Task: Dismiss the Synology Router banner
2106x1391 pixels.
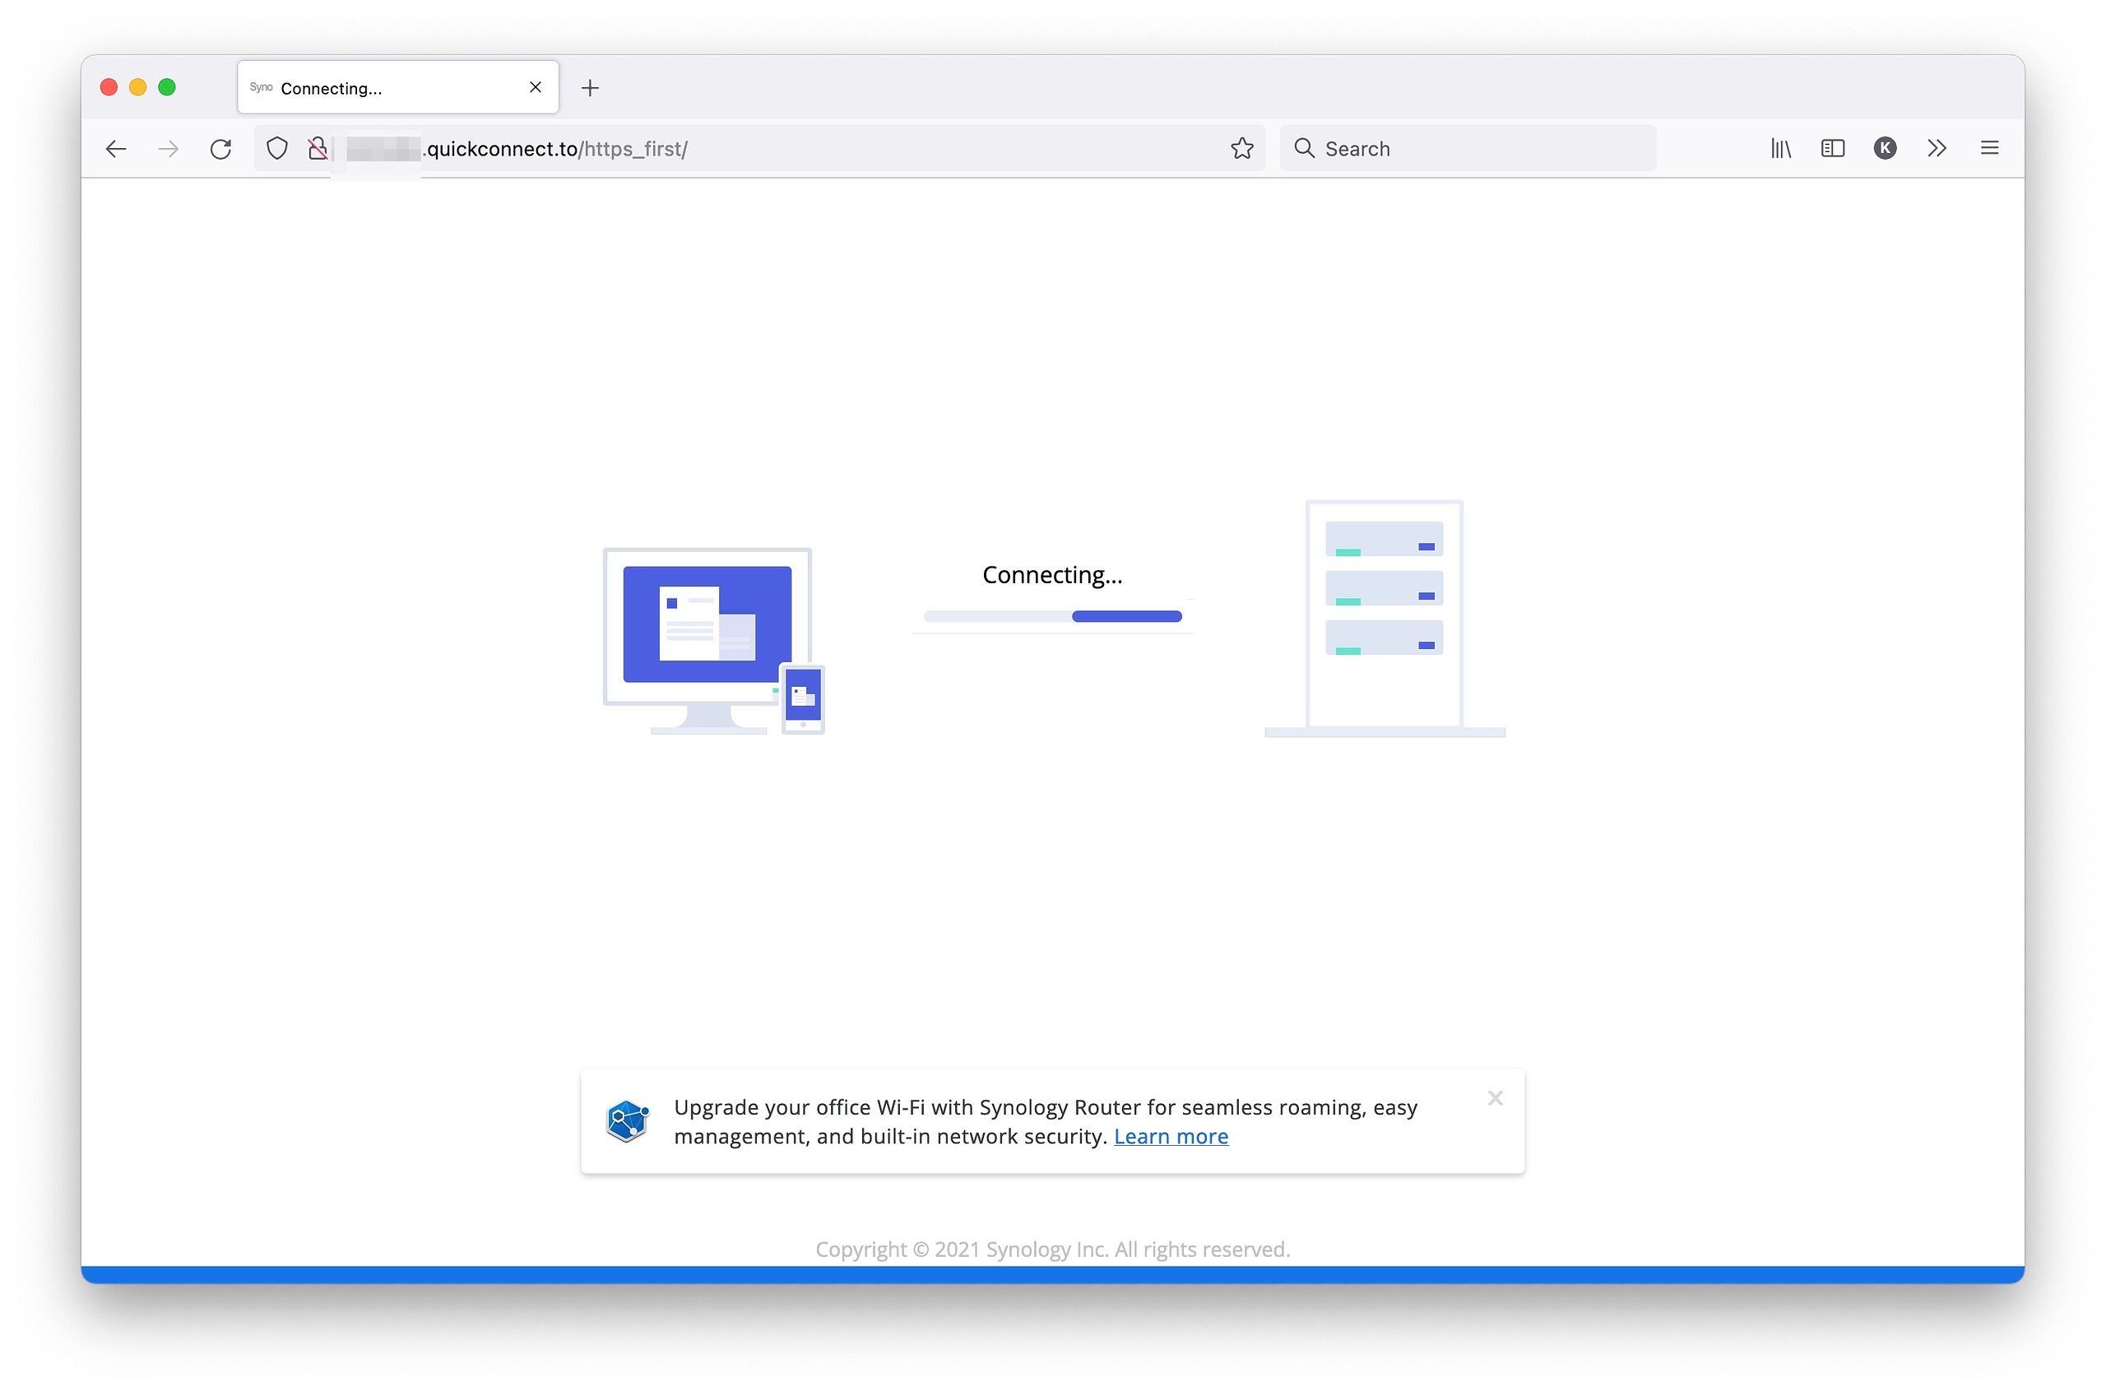Action: (x=1495, y=1098)
